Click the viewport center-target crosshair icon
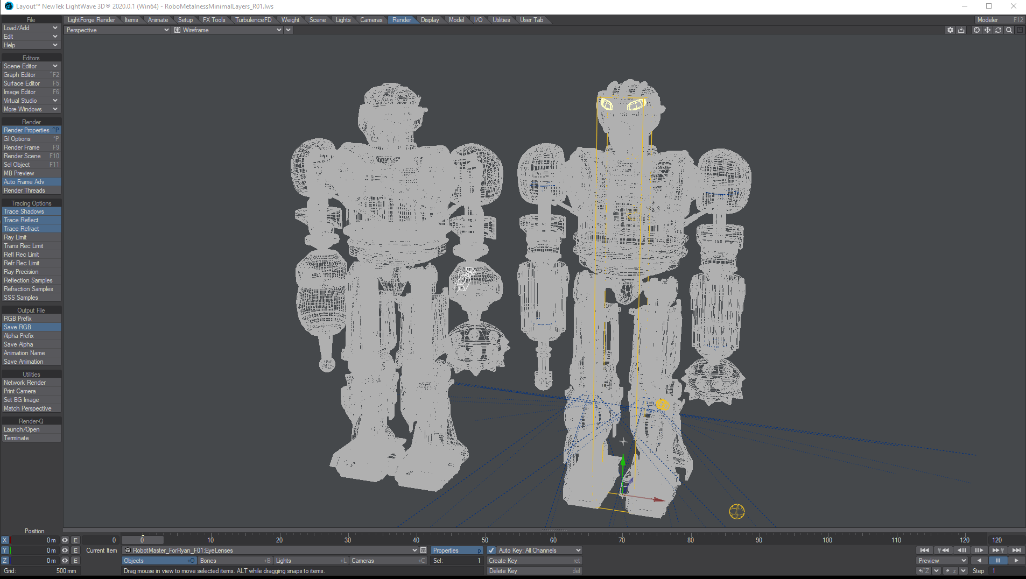This screenshot has height=579, width=1026. coord(976,30)
